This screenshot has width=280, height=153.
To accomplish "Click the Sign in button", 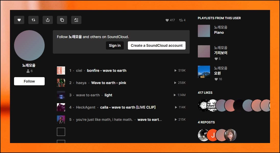I will click(x=115, y=45).
